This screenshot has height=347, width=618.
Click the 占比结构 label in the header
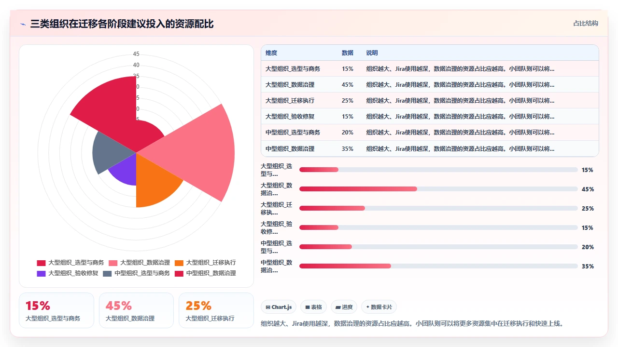click(585, 23)
